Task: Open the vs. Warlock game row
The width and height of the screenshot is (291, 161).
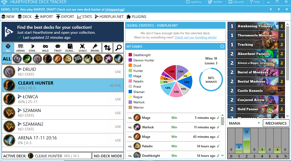Action: (174, 127)
